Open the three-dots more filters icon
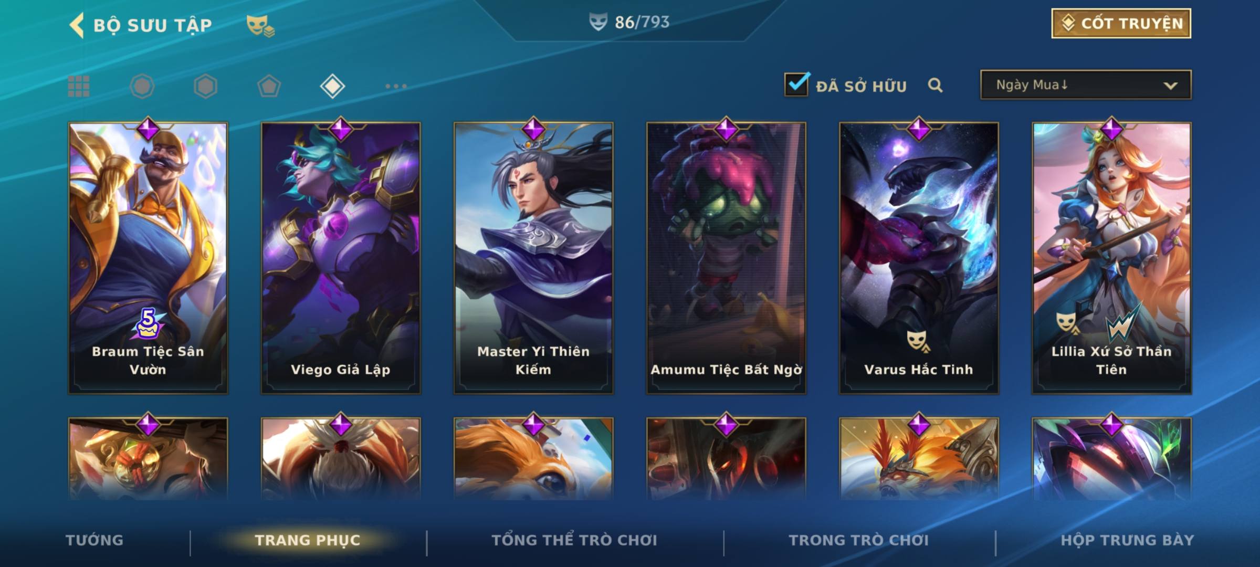The height and width of the screenshot is (567, 1260). coord(396,86)
